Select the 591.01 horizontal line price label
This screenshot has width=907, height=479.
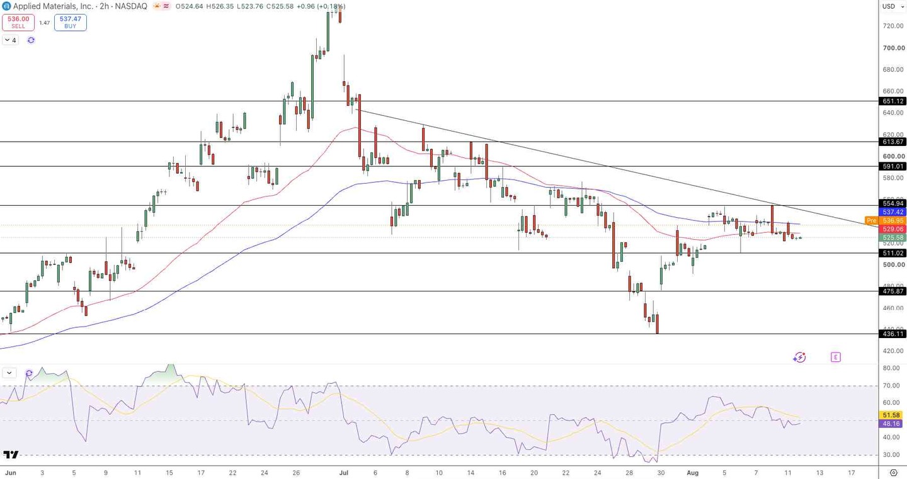pyautogui.click(x=893, y=167)
